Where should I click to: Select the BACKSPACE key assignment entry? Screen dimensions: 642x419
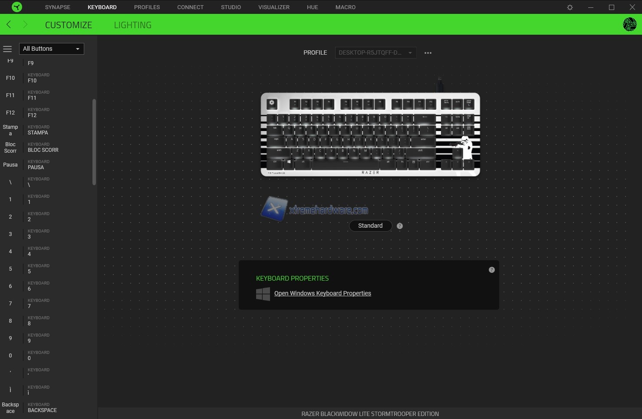42,408
